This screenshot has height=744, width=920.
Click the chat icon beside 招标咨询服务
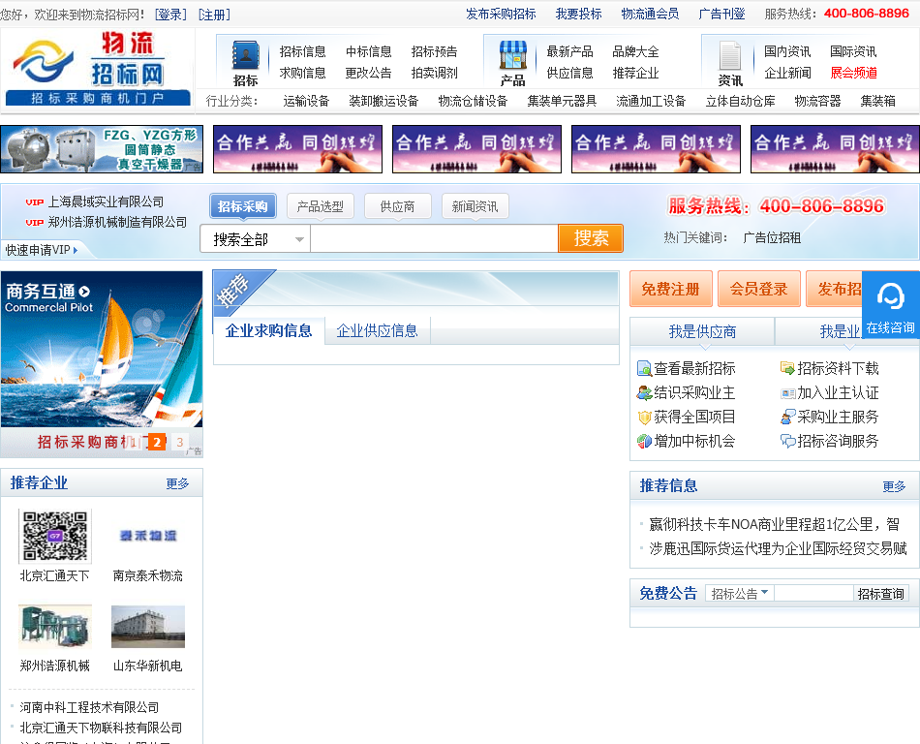787,441
